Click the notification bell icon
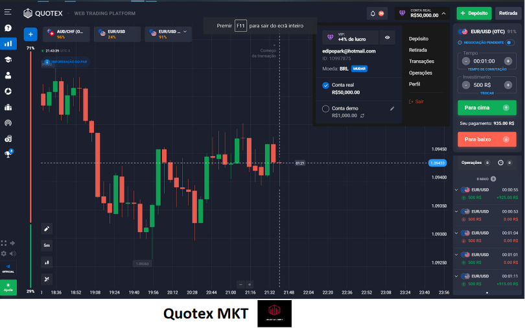 click(372, 13)
